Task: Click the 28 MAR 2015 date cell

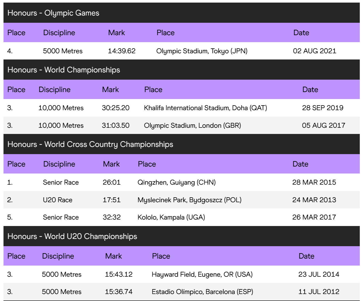Action: 314,182
